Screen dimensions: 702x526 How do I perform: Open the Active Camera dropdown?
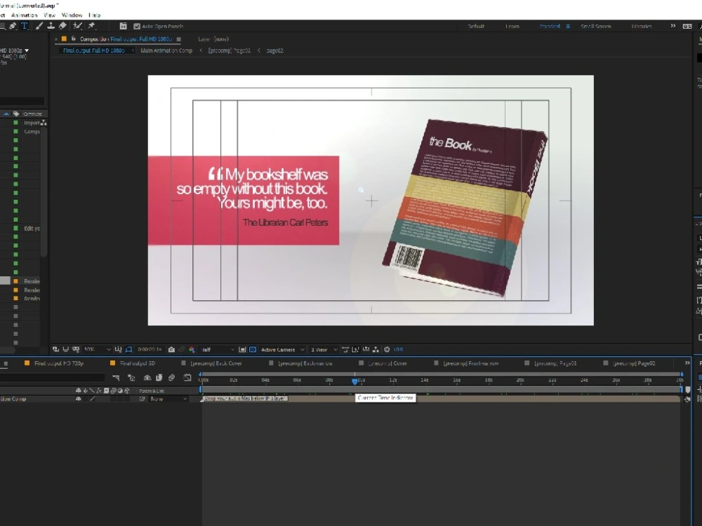pyautogui.click(x=282, y=349)
